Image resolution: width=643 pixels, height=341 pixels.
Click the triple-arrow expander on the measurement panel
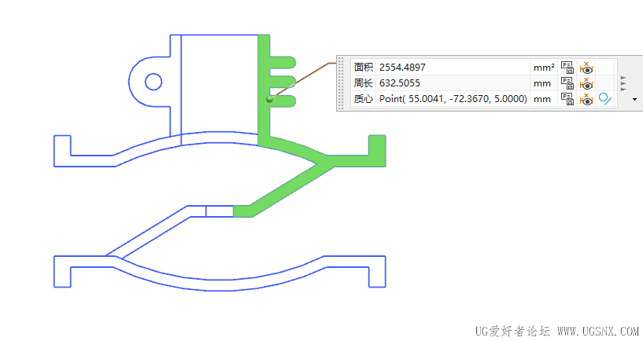[x=623, y=83]
